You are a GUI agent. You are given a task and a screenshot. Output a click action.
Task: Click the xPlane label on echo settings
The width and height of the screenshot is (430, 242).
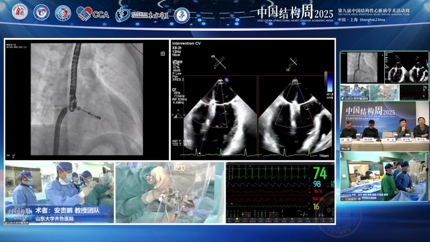(178, 61)
